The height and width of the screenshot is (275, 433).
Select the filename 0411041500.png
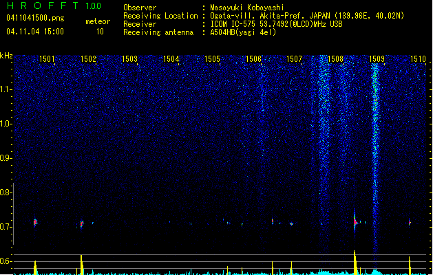(x=35, y=18)
